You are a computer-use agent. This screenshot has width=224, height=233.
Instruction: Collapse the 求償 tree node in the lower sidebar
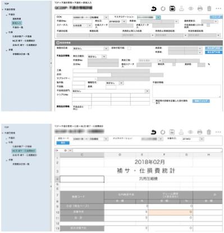tap(7, 160)
